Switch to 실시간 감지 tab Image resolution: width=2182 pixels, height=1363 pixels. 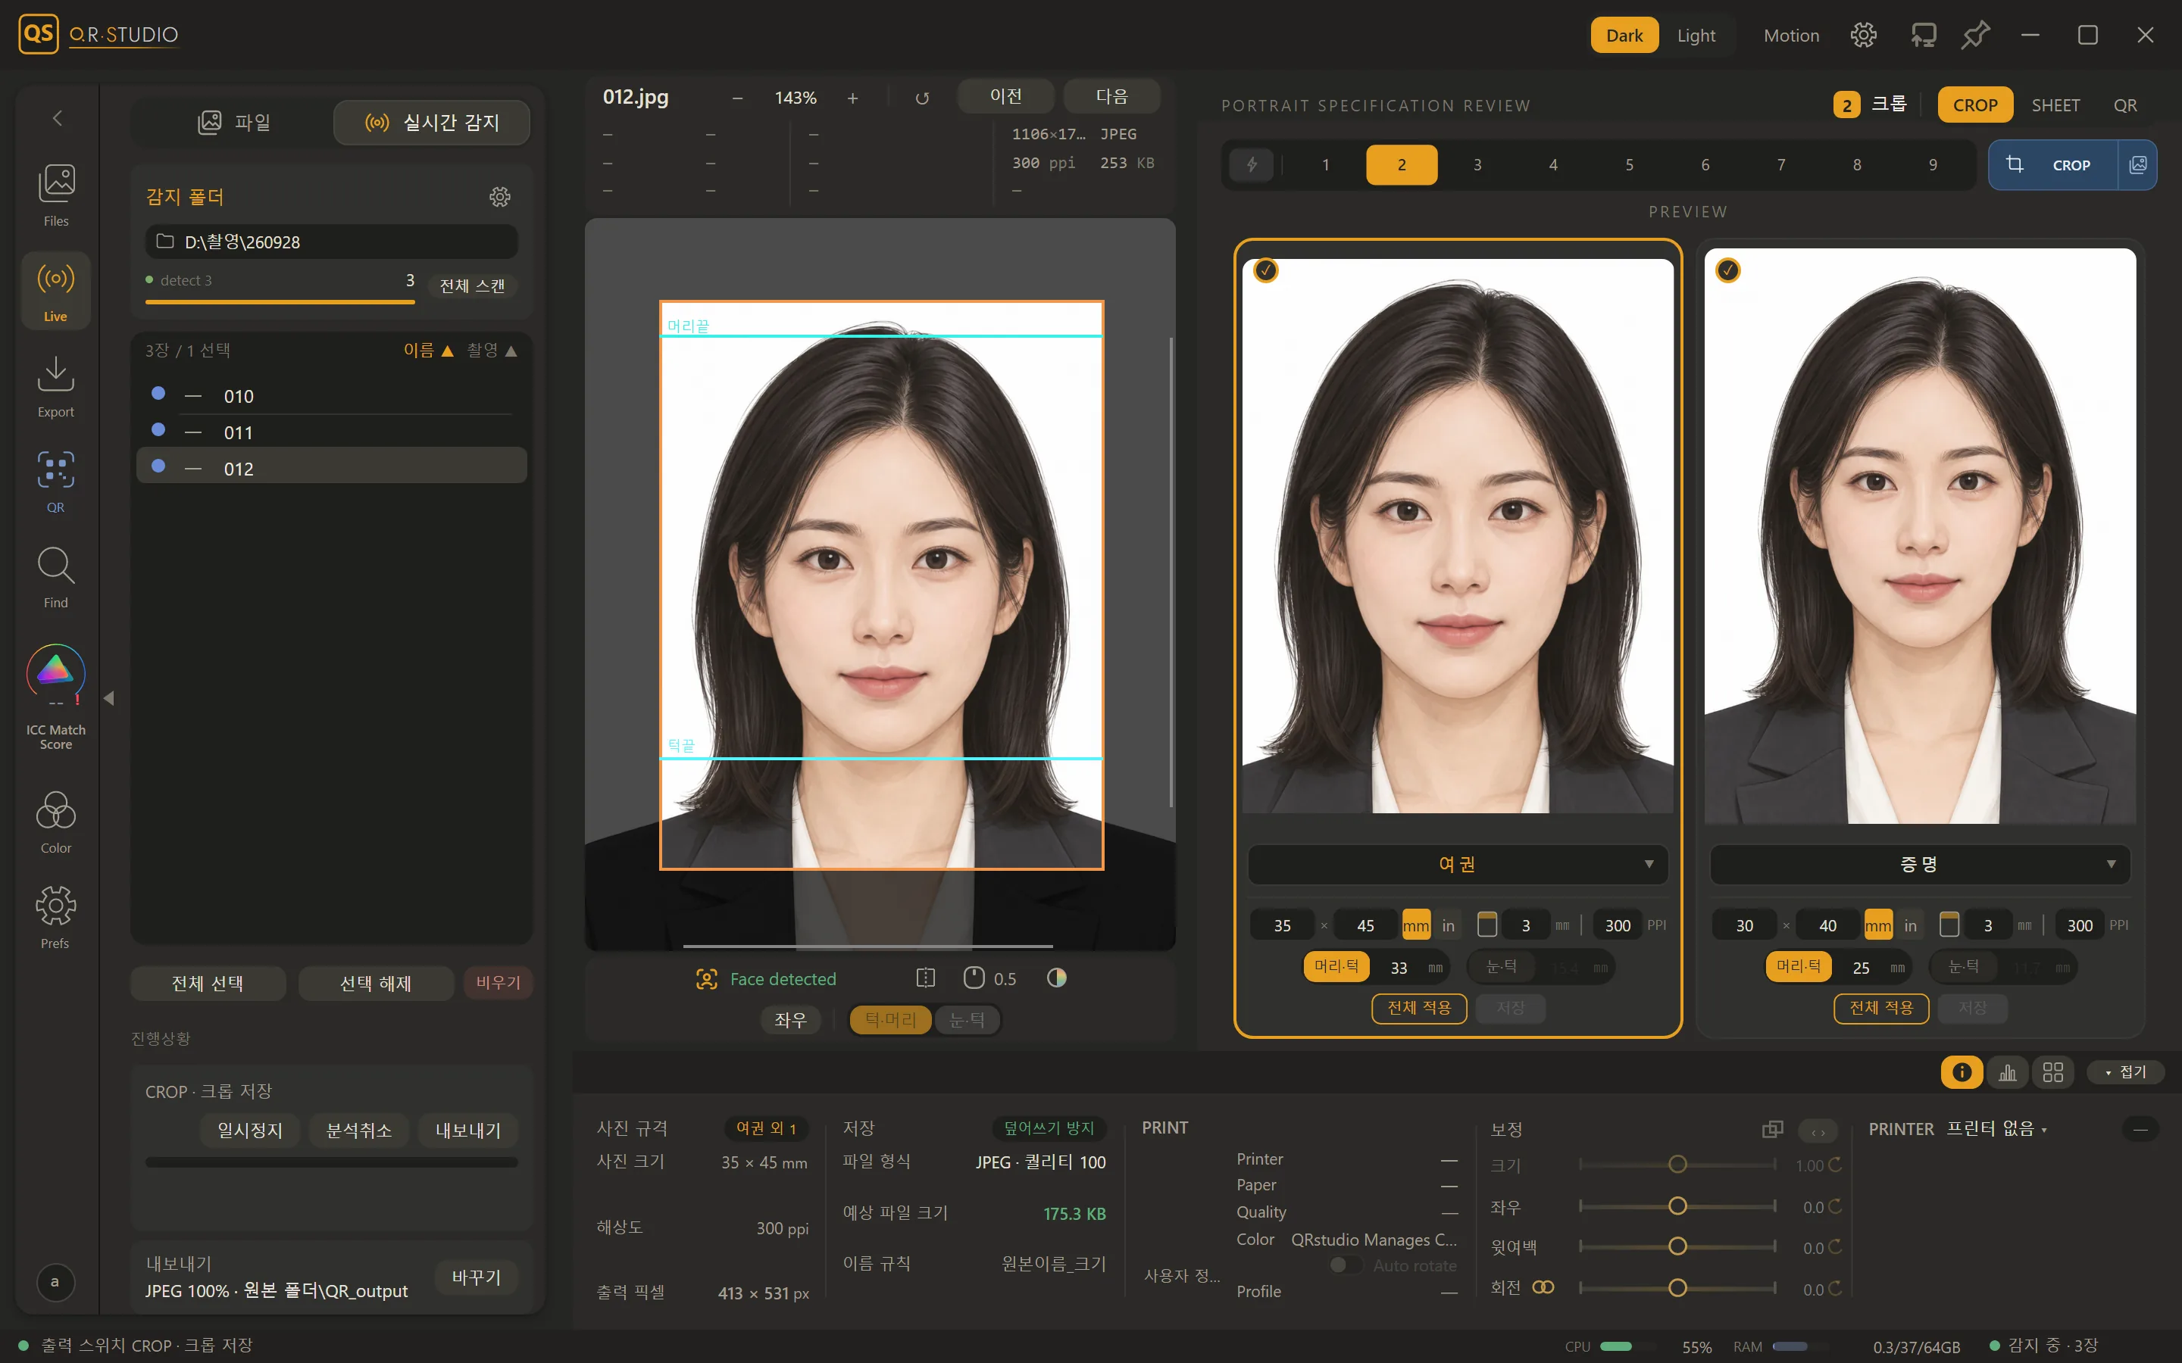click(432, 122)
